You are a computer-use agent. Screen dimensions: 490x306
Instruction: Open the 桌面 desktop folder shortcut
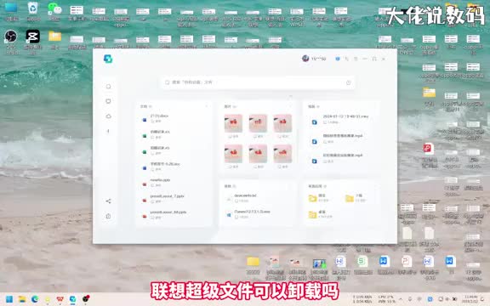coord(321,214)
